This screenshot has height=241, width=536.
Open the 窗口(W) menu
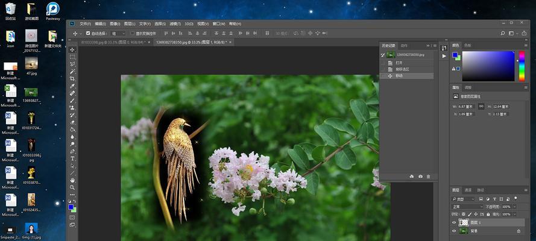coord(219,24)
